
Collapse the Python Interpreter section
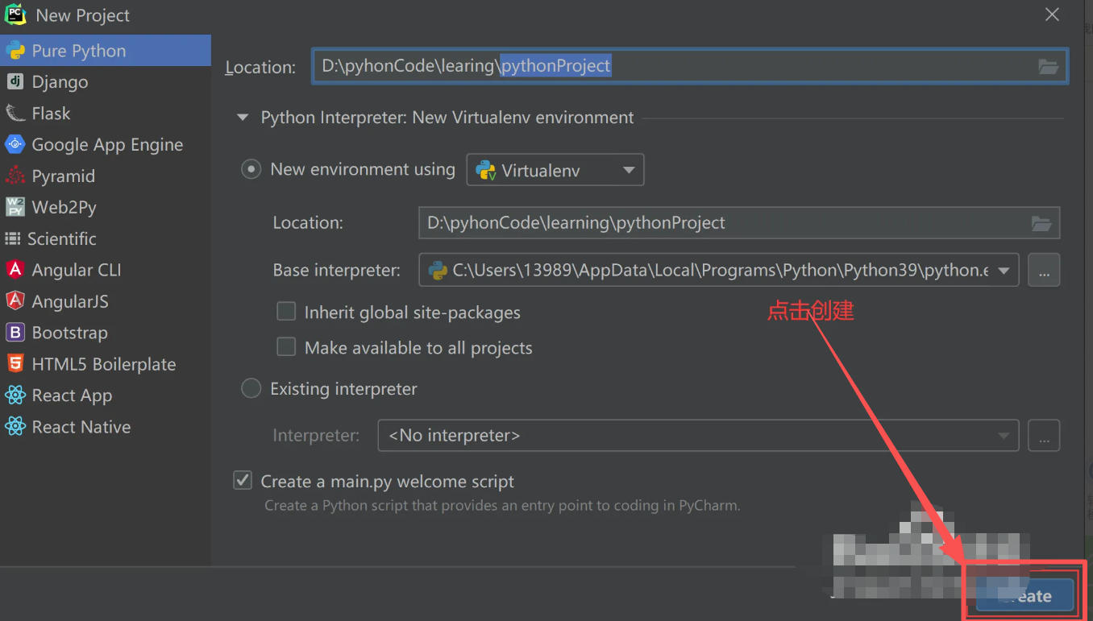tap(242, 117)
